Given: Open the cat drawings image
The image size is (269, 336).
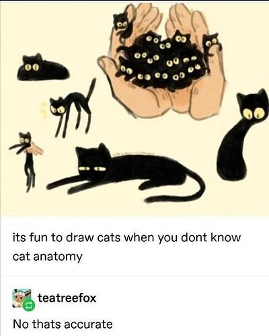Looking at the screenshot, I should click(x=134, y=109).
